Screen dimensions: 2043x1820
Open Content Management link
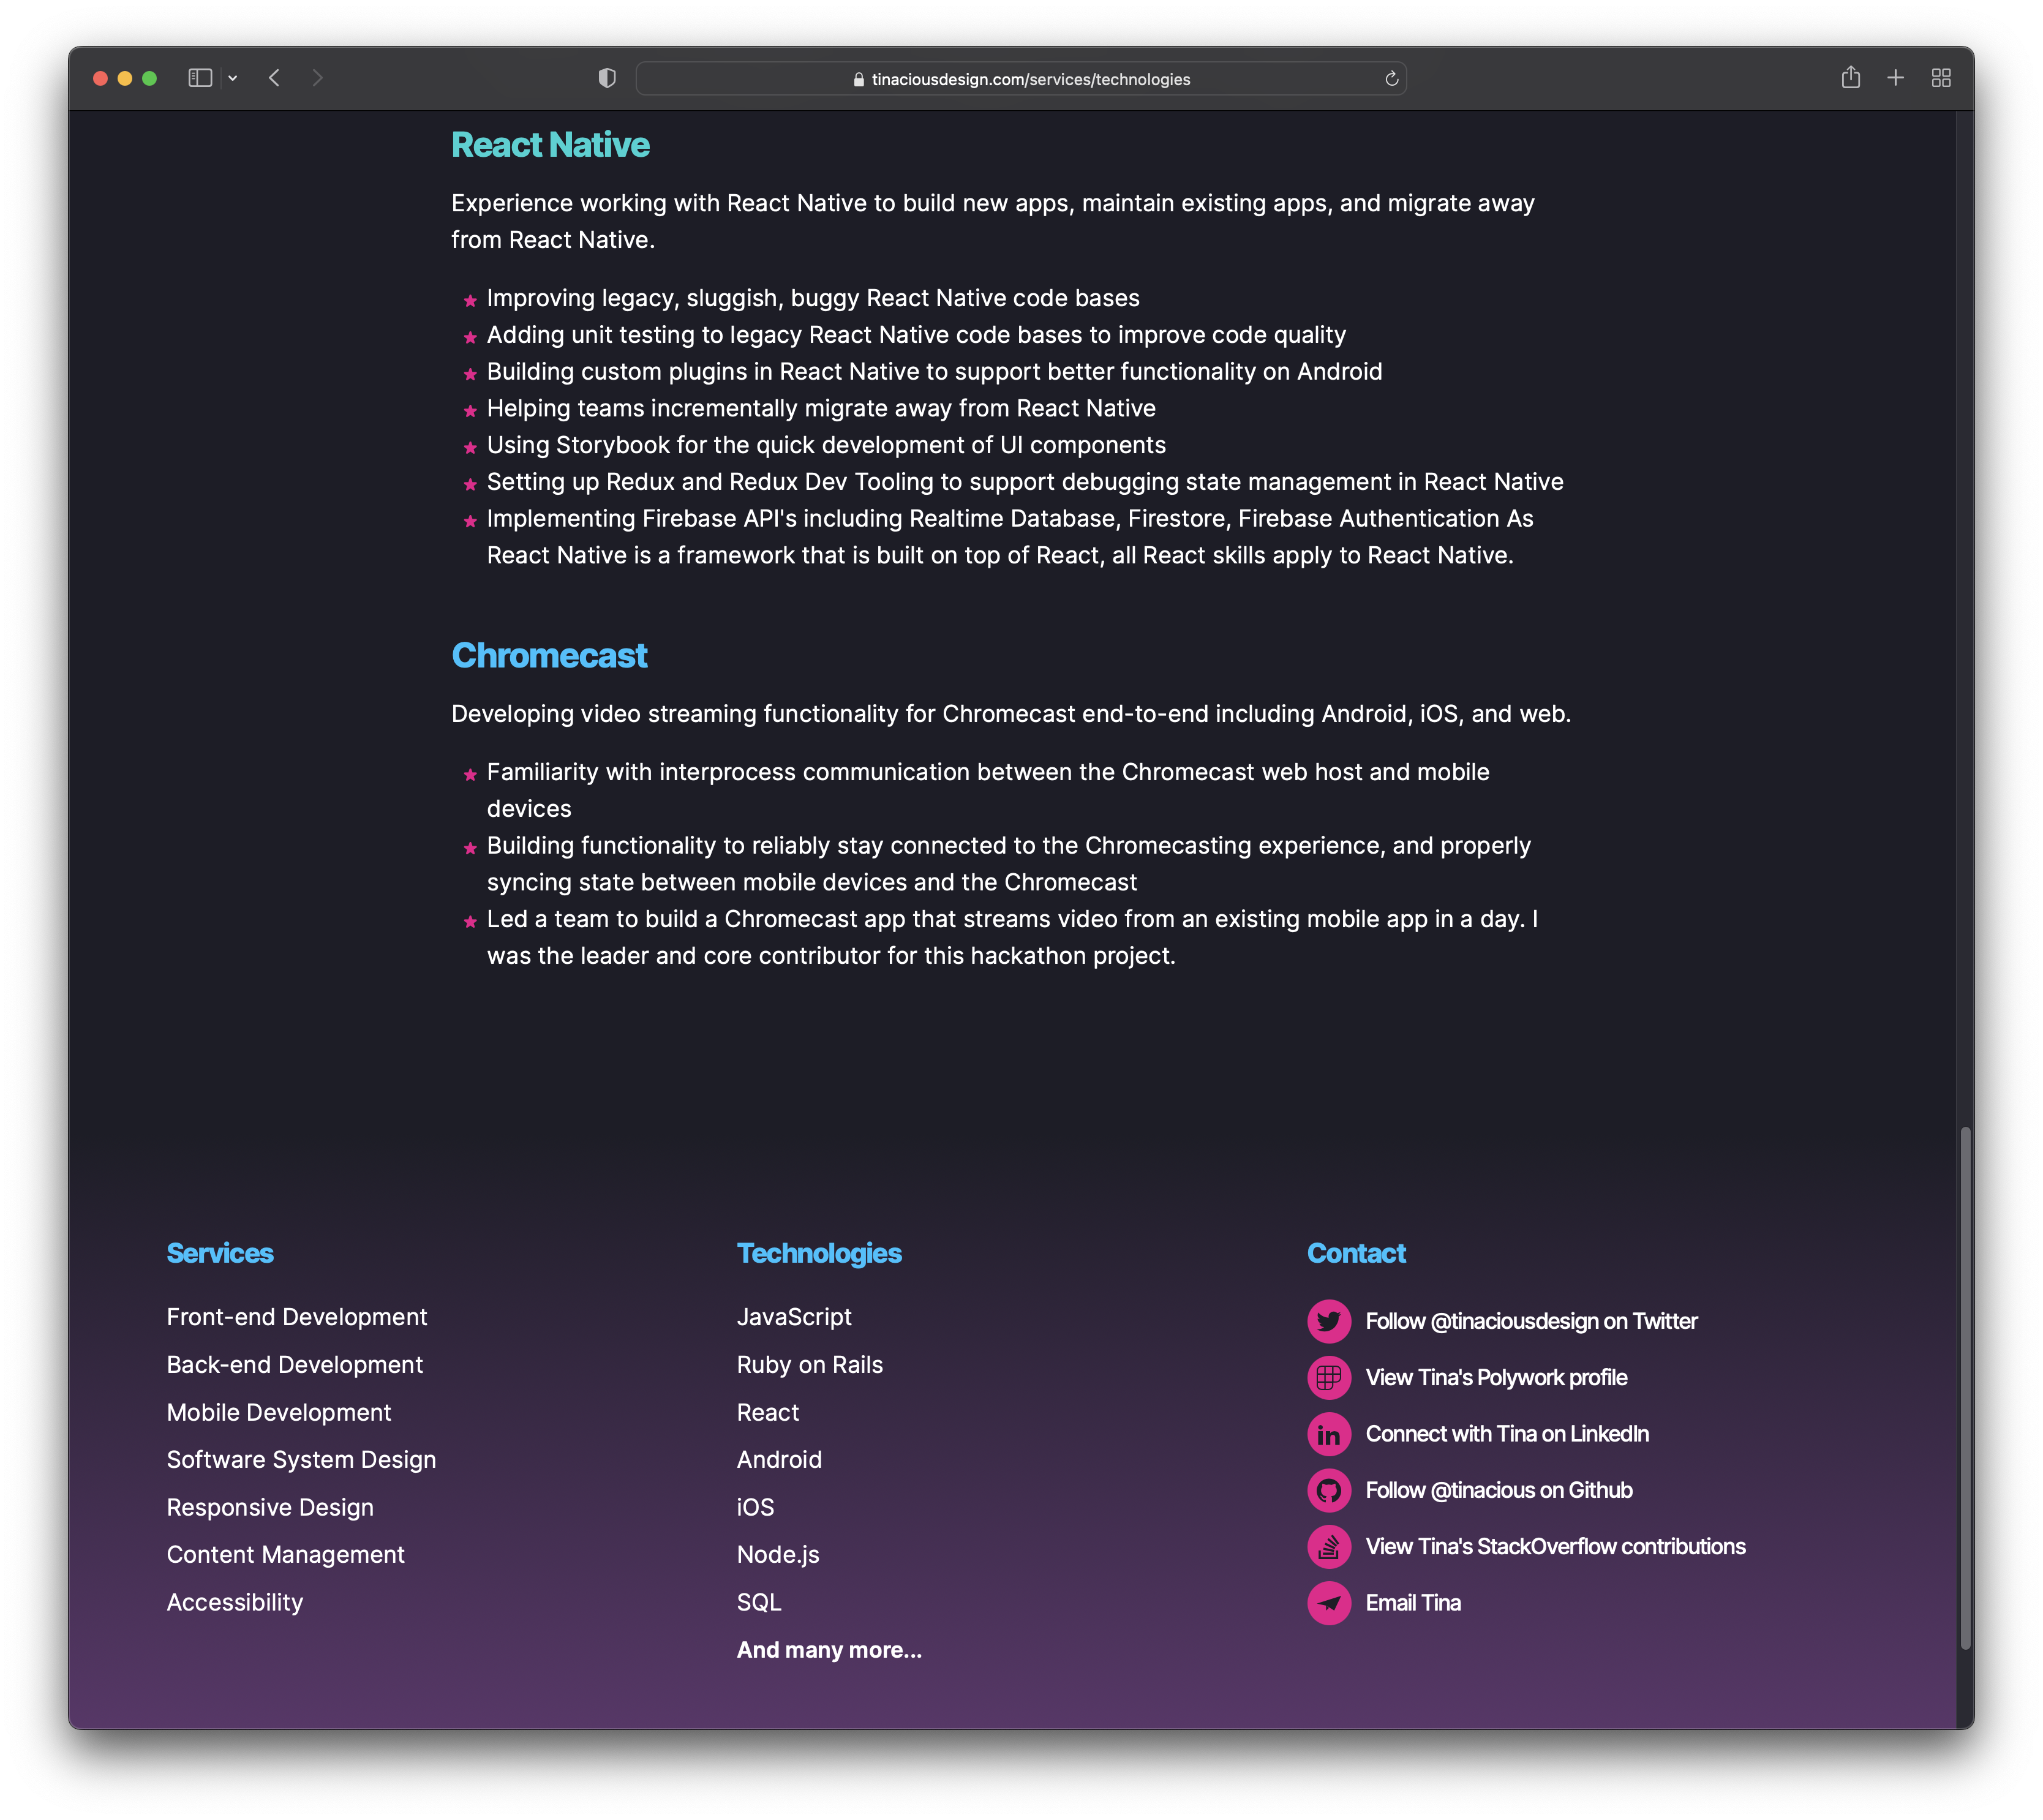(x=286, y=1555)
